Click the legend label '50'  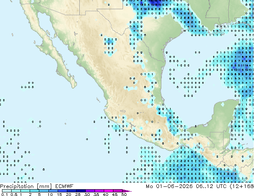tap(124, 194)
